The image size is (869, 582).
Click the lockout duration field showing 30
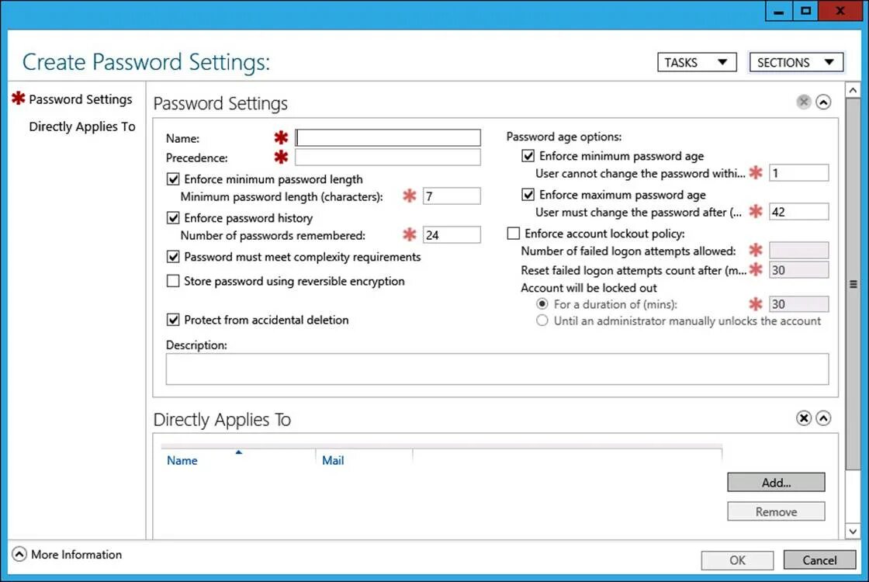click(x=798, y=303)
